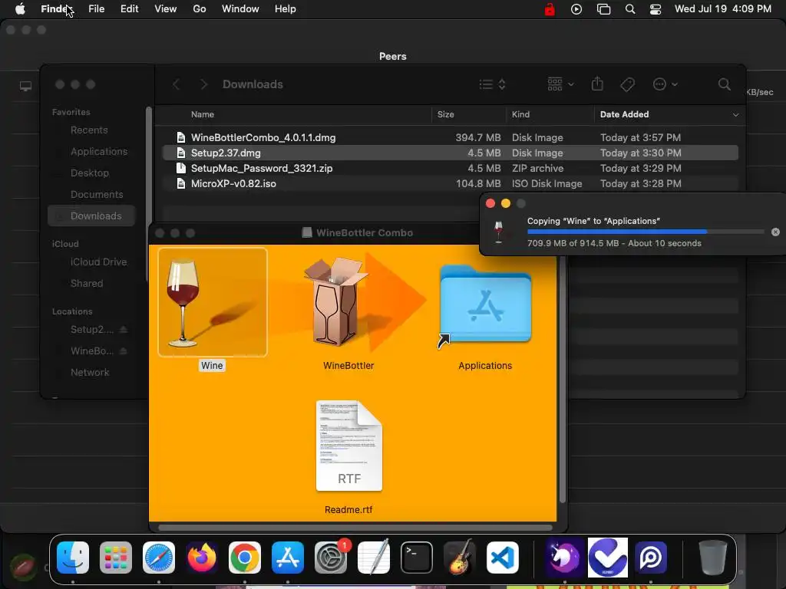Open GarageBand from the Dock
Screen dimensions: 786x589
pyautogui.click(x=460, y=557)
